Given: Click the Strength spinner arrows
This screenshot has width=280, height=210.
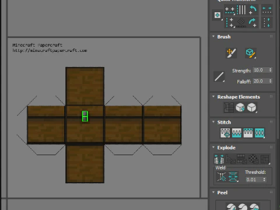Looking at the screenshot, I should pyautogui.click(x=270, y=70).
